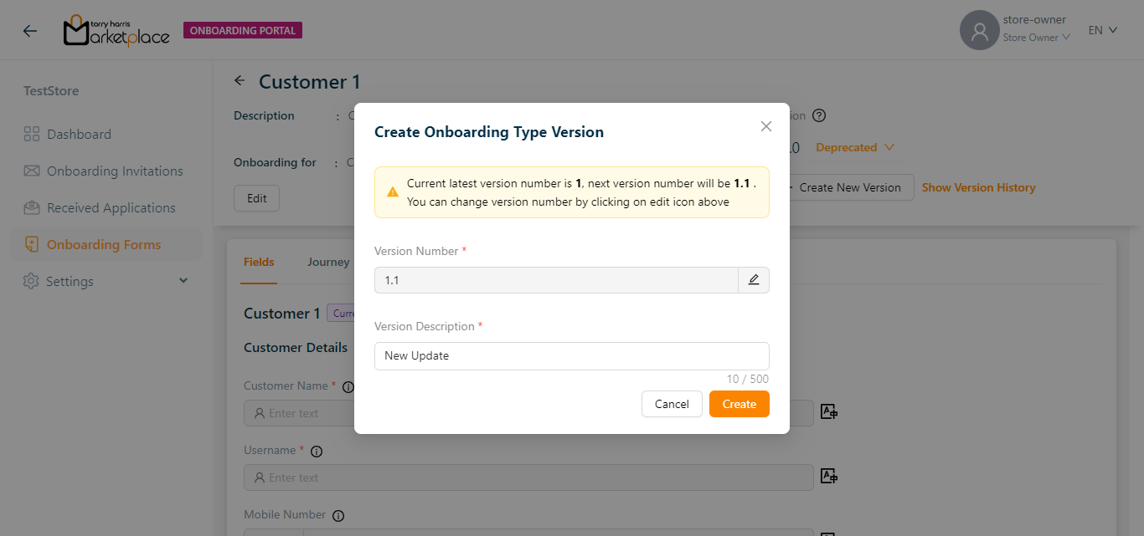Expand the Deprecated status dropdown

click(x=854, y=147)
